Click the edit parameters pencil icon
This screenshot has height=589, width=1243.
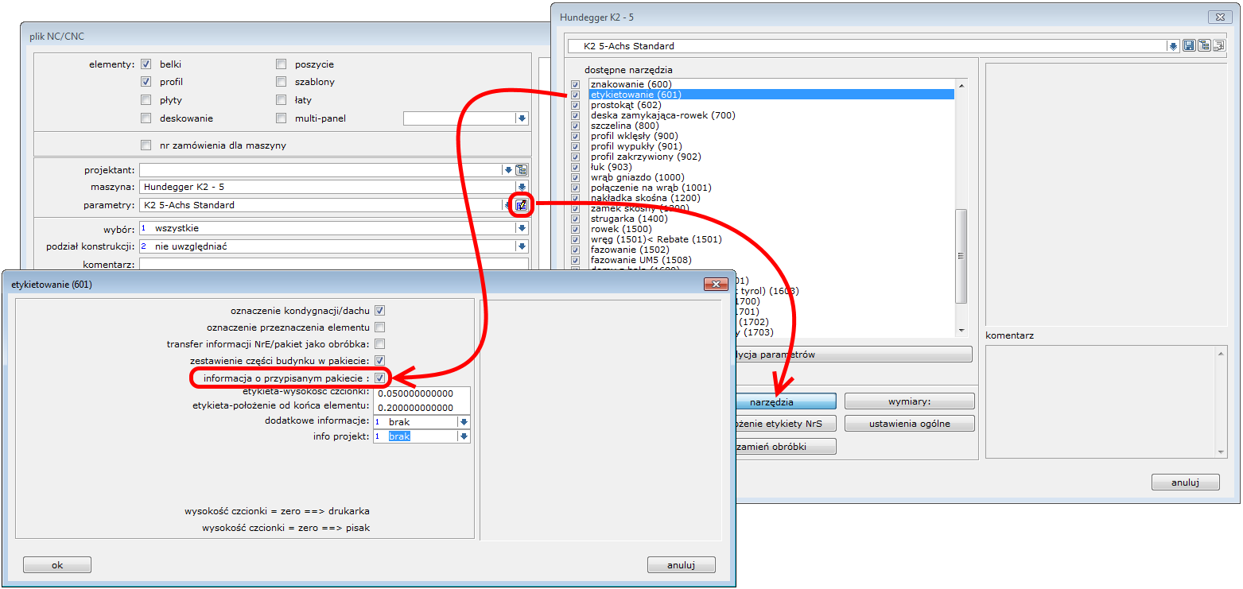click(x=522, y=205)
